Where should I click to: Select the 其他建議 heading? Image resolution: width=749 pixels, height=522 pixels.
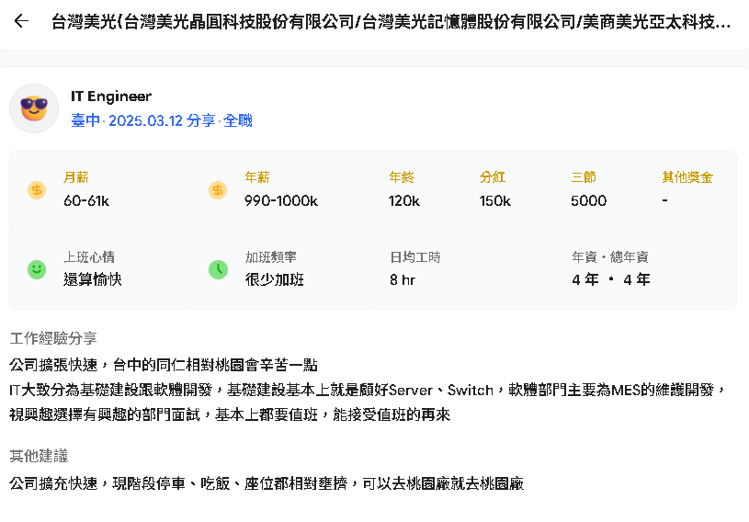pos(39,456)
